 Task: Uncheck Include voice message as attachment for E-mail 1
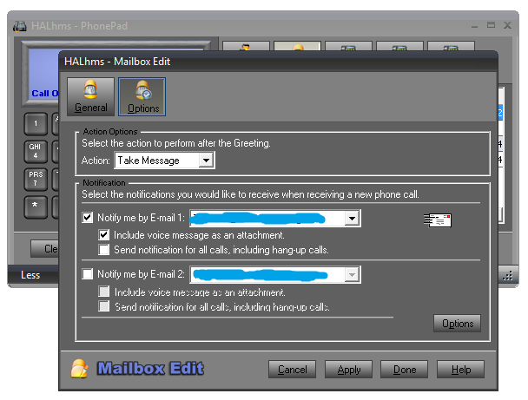105,235
